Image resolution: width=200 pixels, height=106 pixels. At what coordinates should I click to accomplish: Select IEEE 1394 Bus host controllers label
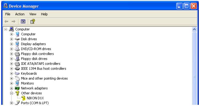(43, 69)
